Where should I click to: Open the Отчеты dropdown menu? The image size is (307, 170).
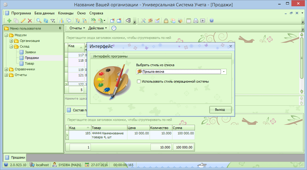pos(77,28)
